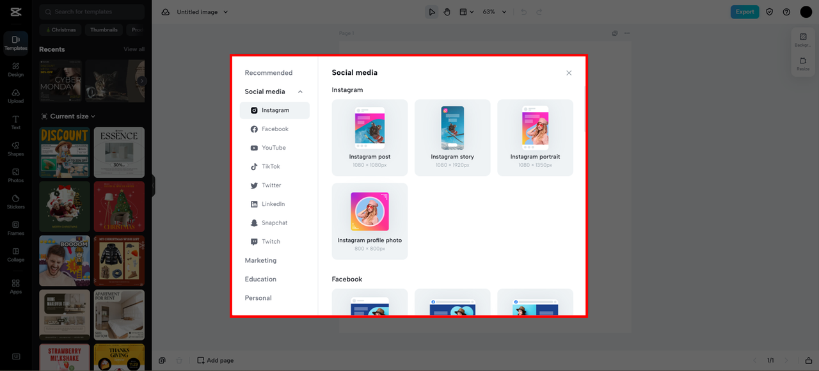819x371 pixels.
Task: Open the Education category
Action: click(260, 280)
